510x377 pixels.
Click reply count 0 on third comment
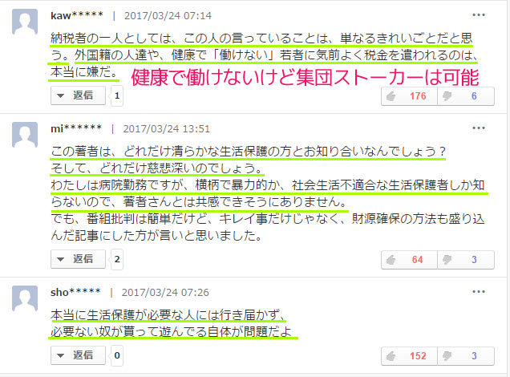click(x=117, y=355)
